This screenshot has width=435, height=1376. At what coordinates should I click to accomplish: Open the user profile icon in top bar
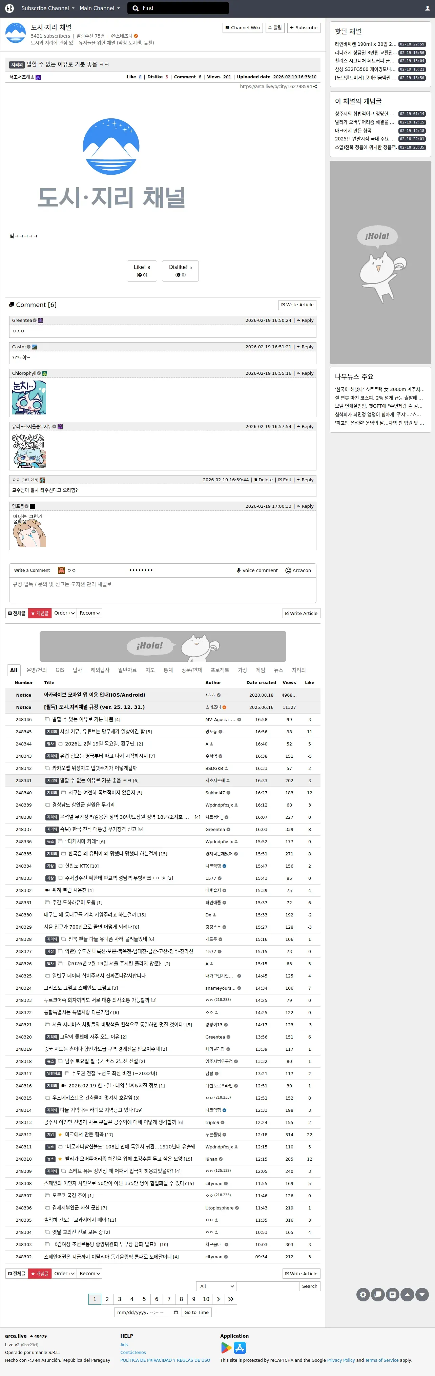tap(427, 8)
